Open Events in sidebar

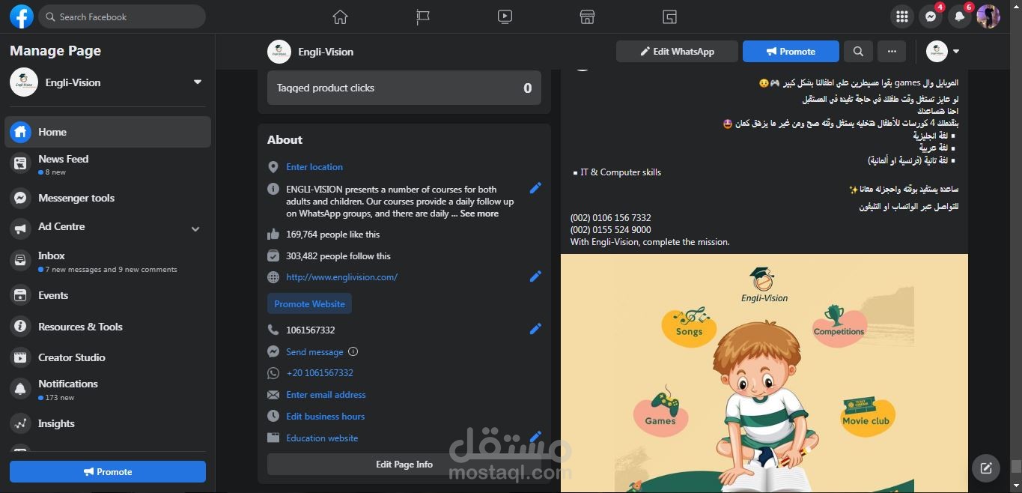tap(109, 295)
